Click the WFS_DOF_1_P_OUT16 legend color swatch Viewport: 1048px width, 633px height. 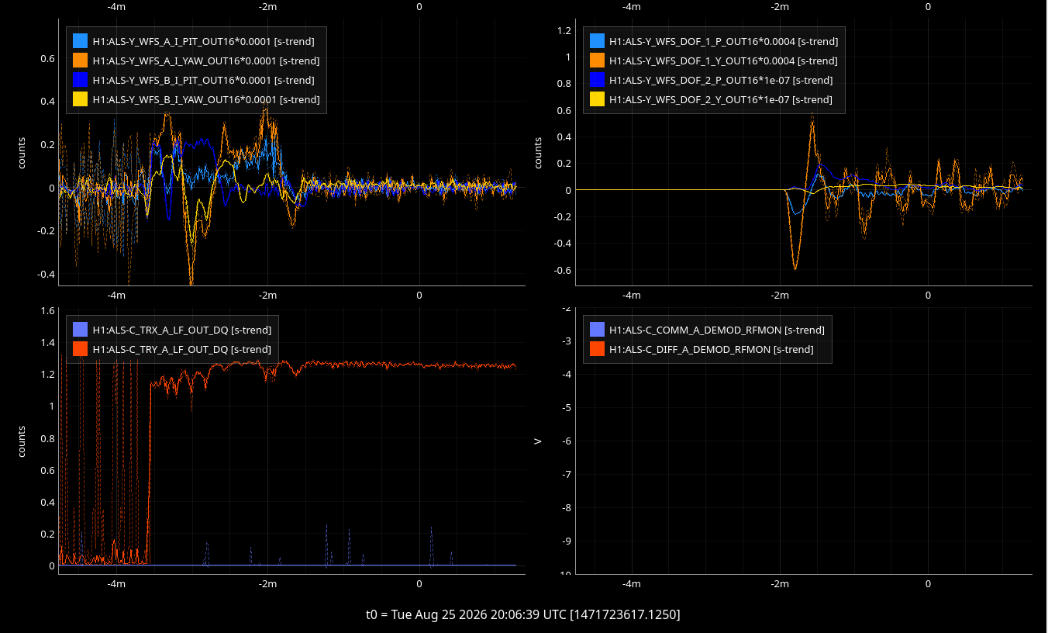597,40
